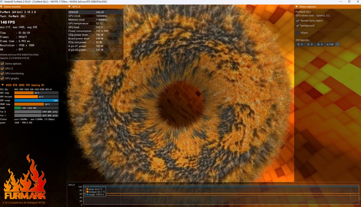Click the fan 0 RPM bar

point(36,112)
